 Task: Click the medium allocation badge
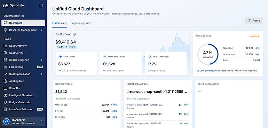point(254,36)
